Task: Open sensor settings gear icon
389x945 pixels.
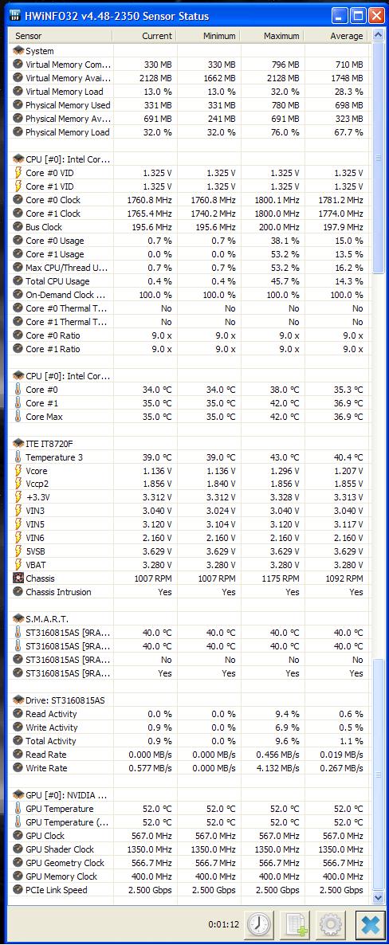Action: pos(332,924)
